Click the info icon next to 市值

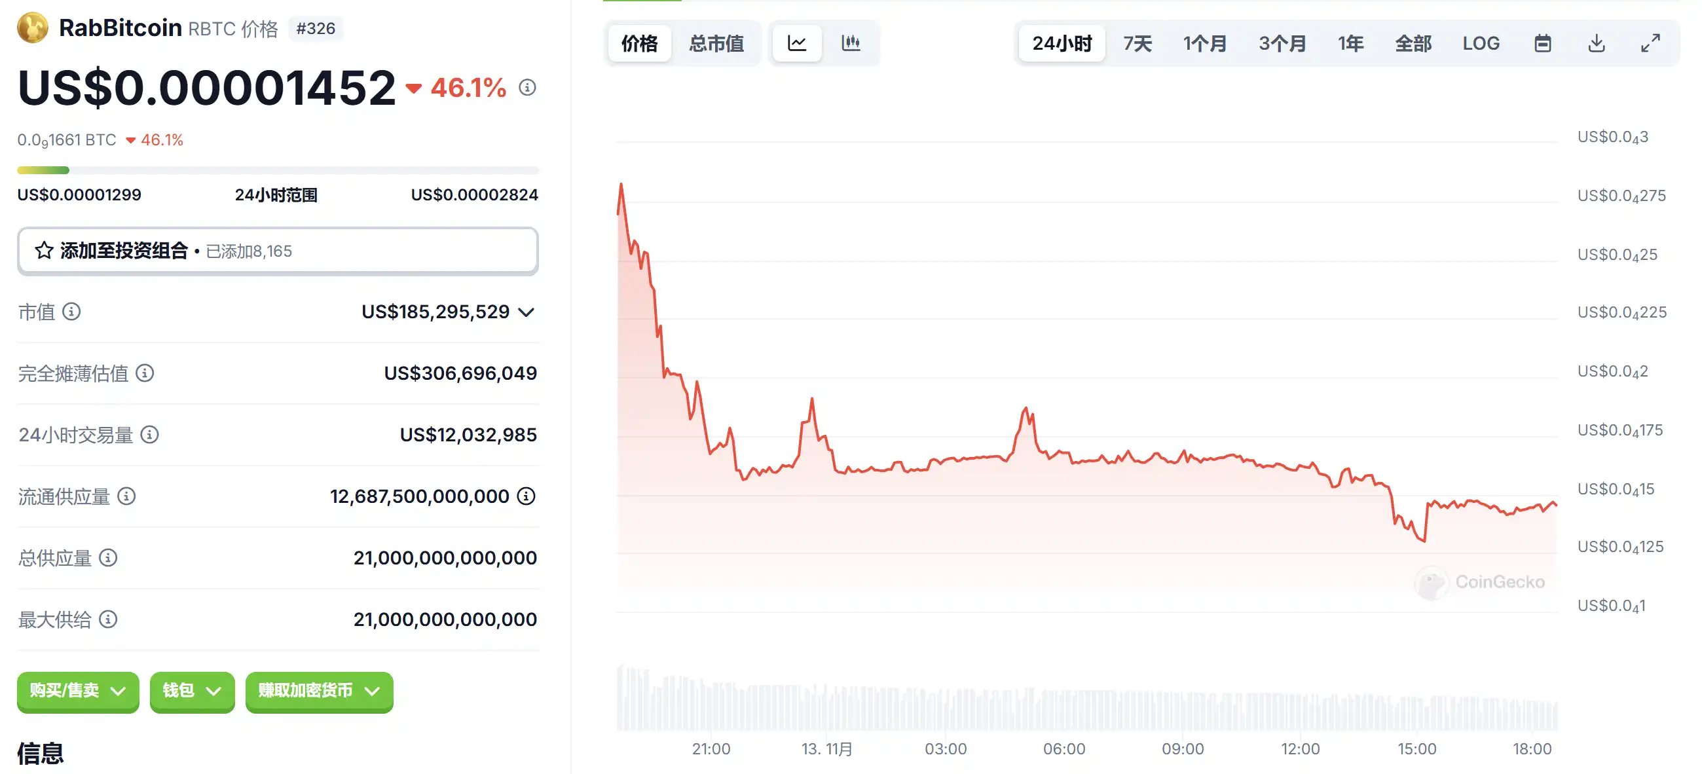click(71, 312)
